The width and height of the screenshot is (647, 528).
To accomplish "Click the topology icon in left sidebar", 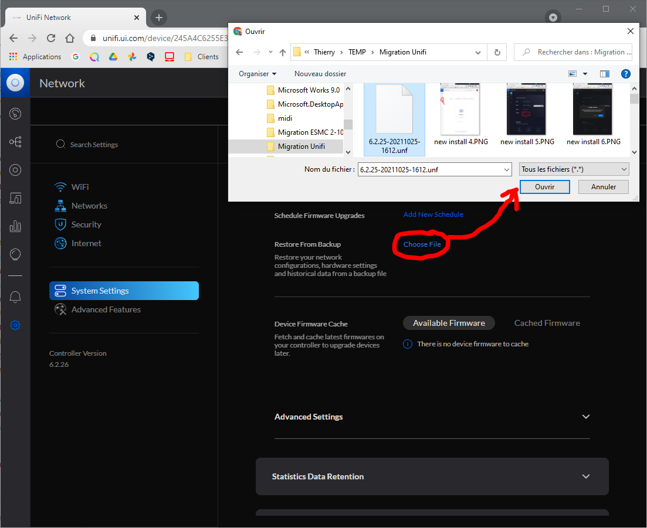I will [16, 142].
